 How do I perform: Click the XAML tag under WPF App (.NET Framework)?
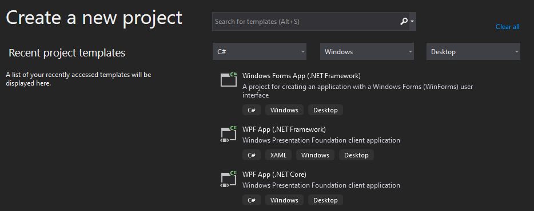[x=278, y=155]
